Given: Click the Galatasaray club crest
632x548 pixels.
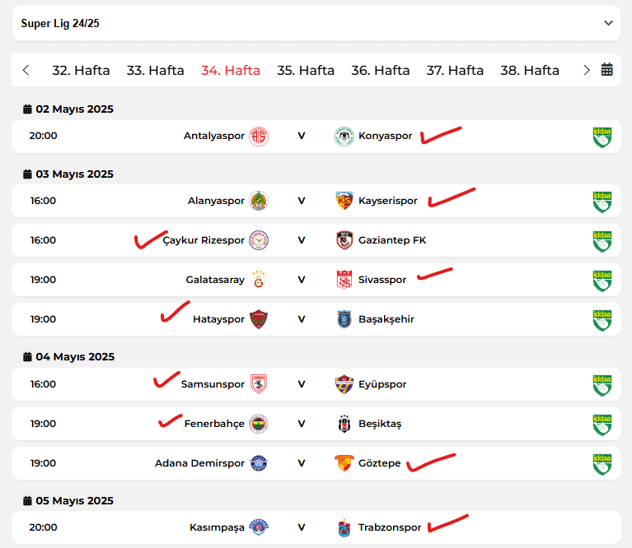Looking at the screenshot, I should [x=259, y=280].
